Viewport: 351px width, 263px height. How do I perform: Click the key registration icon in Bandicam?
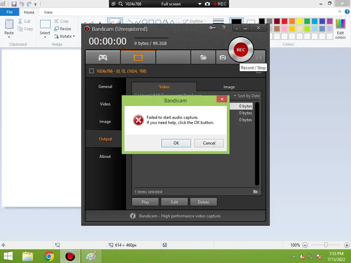212,28
